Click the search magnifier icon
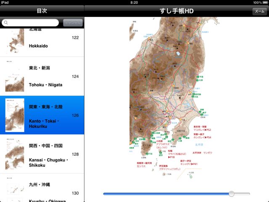The width and height of the screenshot is (269, 202). click(x=6, y=22)
